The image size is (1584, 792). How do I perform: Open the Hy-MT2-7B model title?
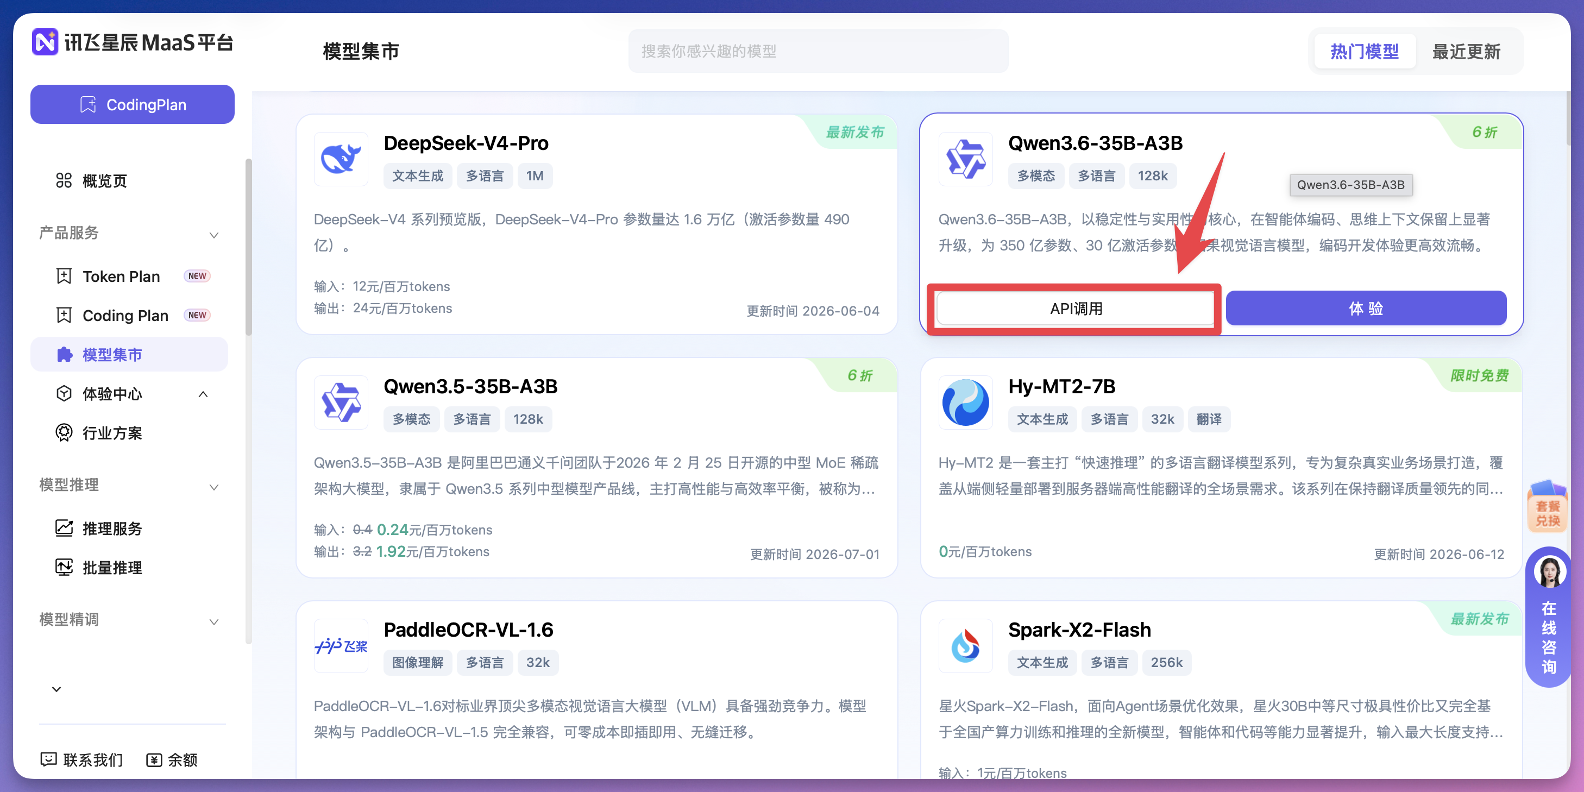point(1062,386)
